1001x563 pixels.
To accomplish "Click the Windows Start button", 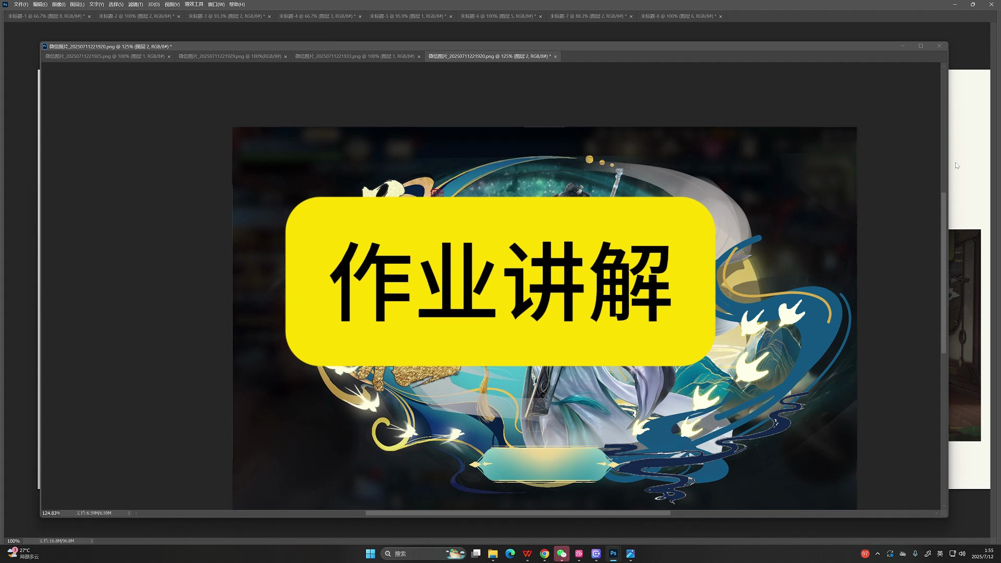I will pos(370,554).
